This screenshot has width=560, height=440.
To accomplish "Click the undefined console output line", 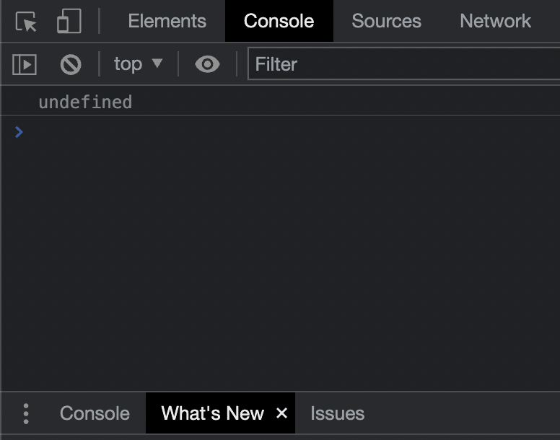I will pos(85,102).
